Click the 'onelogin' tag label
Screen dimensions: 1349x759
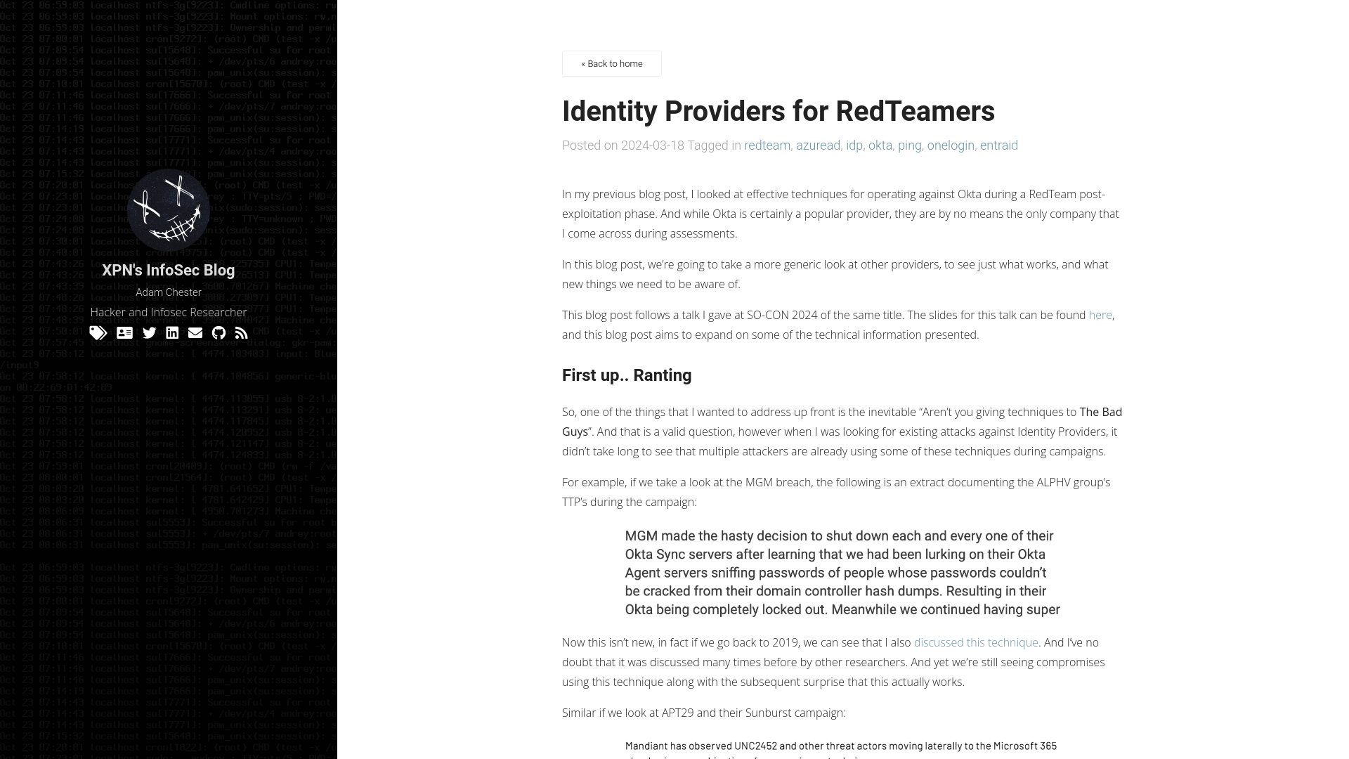point(951,145)
